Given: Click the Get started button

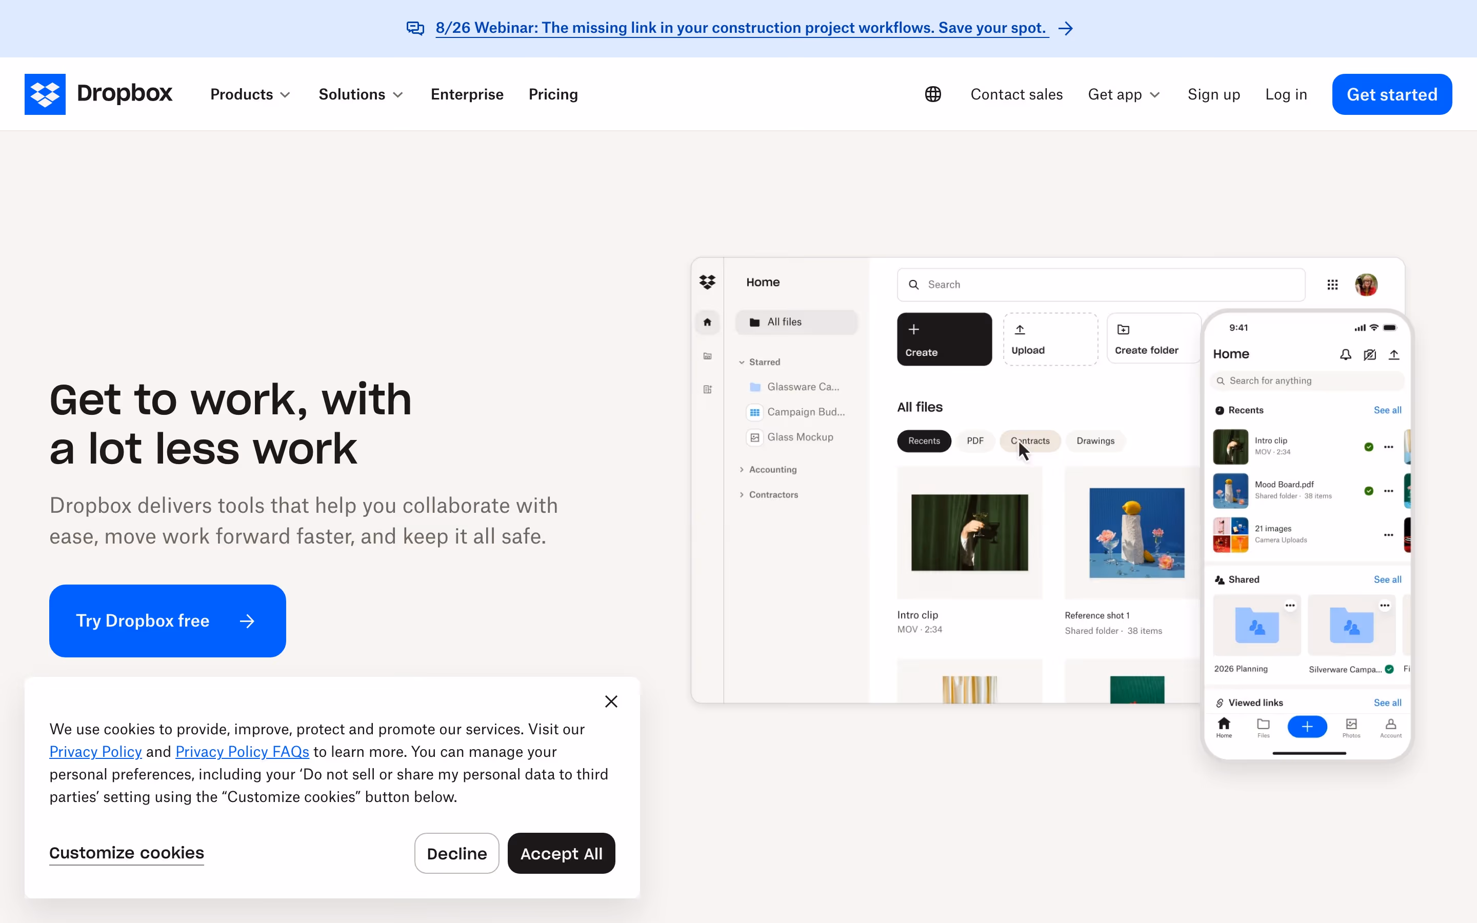Looking at the screenshot, I should (x=1391, y=95).
